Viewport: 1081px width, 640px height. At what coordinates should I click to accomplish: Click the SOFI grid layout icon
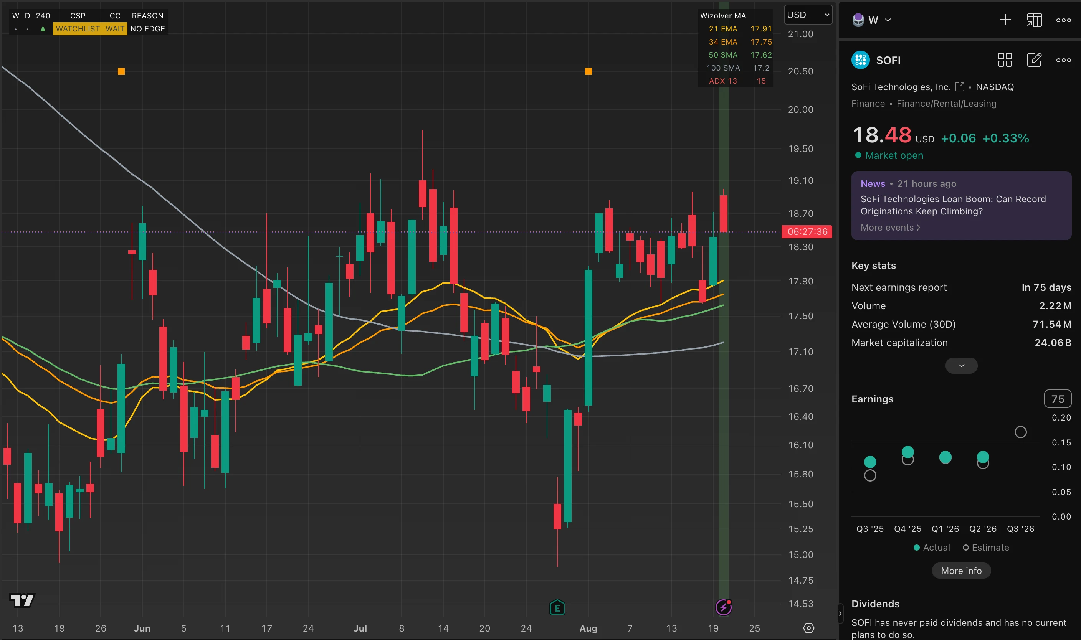1005,60
